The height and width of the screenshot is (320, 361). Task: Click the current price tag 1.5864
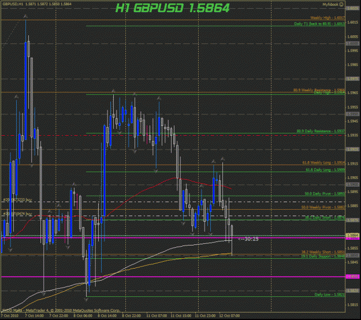[x=352, y=235]
